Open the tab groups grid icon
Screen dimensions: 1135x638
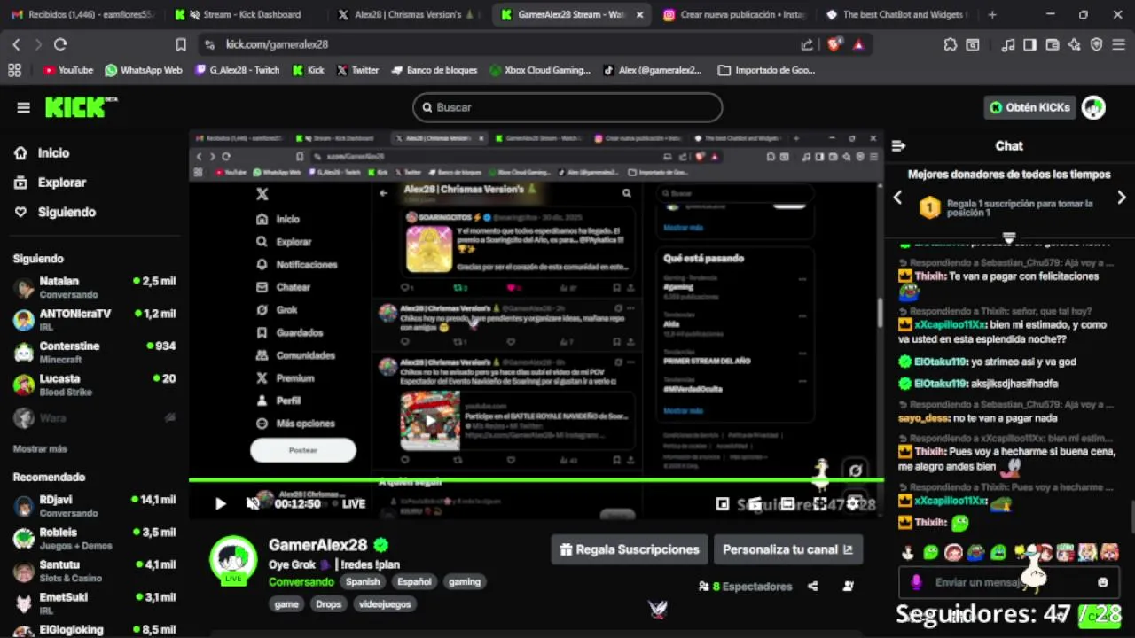pyautogui.click(x=14, y=70)
